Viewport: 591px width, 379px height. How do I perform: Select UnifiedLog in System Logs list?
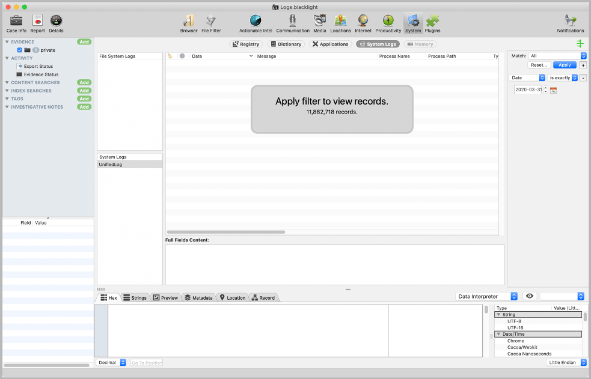130,165
